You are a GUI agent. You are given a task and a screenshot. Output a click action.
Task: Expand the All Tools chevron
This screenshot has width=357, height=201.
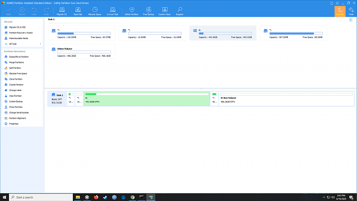coord(40,44)
